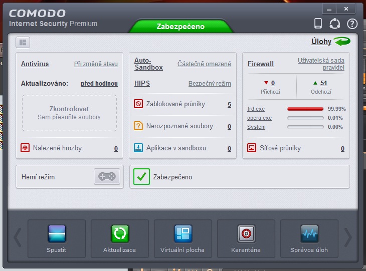Screen dimensions: 366x271
Task: Click the circular sync icon in header
Action: [x=335, y=24]
